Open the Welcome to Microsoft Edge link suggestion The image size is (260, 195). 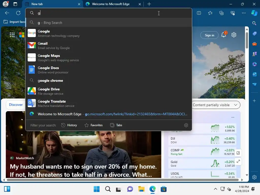pyautogui.click(x=109, y=114)
